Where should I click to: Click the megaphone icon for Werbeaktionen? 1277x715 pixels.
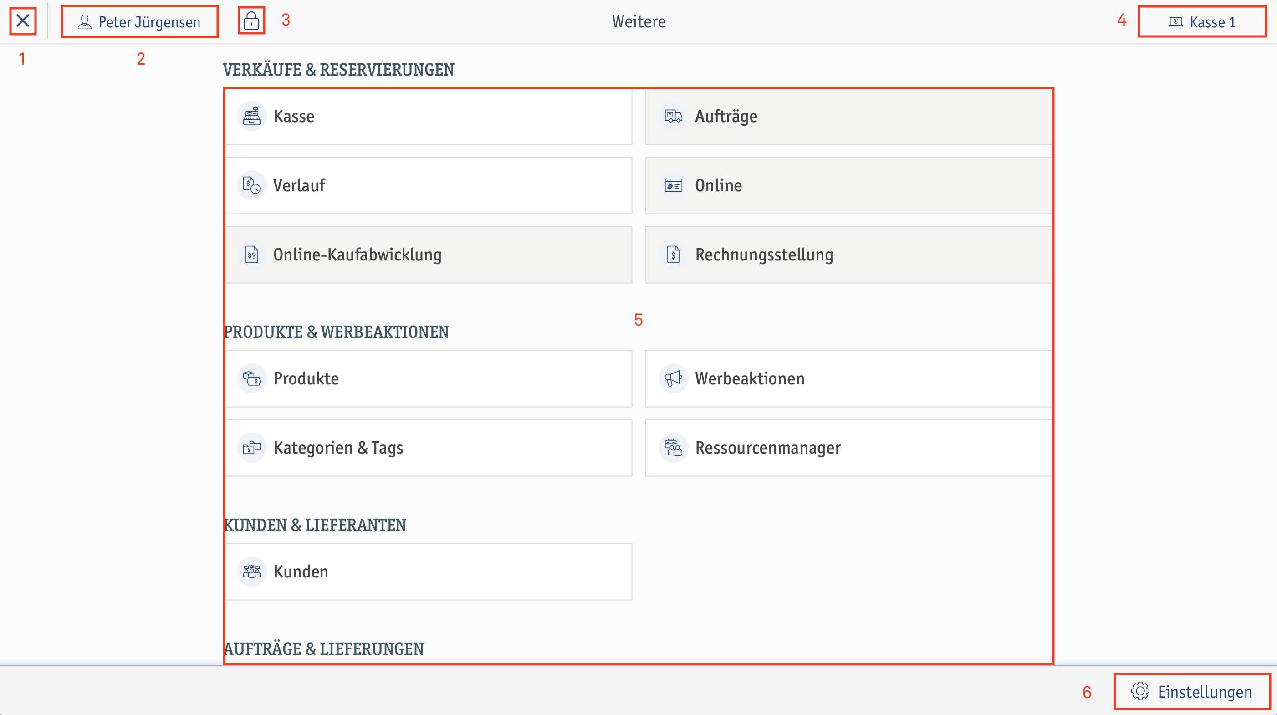(x=673, y=379)
